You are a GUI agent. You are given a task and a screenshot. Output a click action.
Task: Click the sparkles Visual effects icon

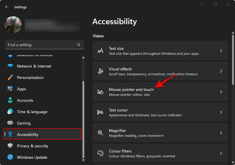[x=100, y=71]
